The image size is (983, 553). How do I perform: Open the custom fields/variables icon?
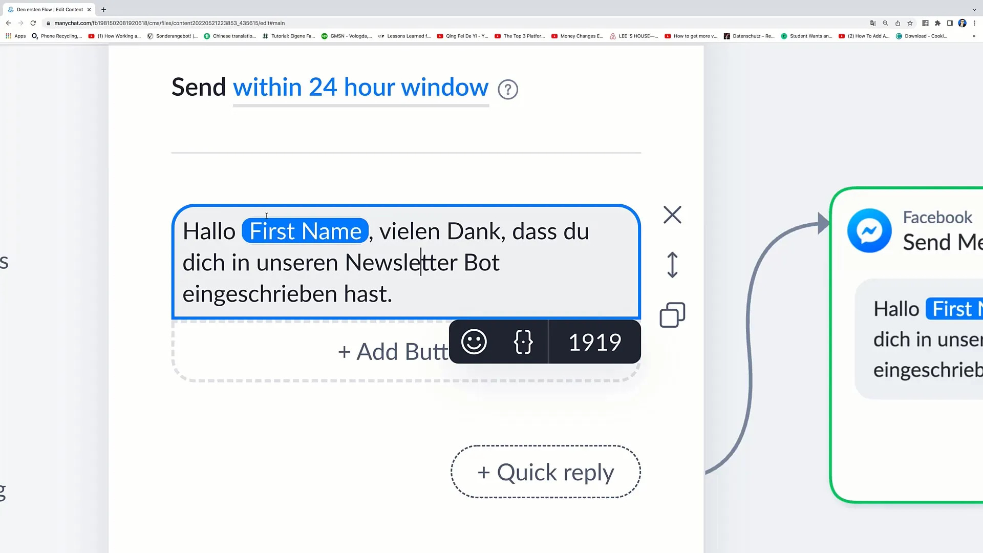coord(523,343)
